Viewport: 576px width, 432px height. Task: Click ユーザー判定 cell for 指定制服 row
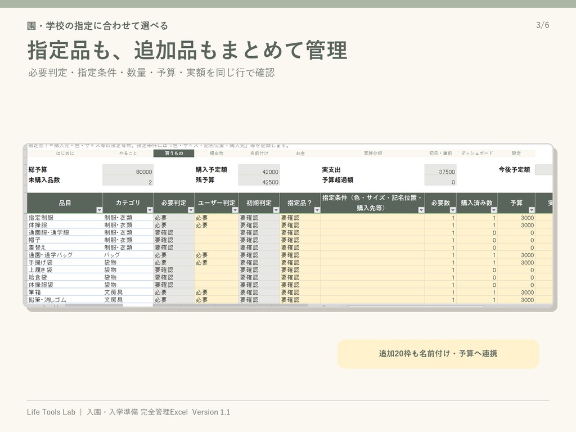[217, 218]
